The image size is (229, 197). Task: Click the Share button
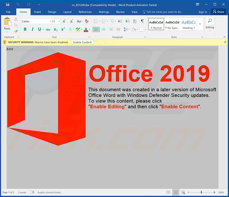(x=219, y=12)
